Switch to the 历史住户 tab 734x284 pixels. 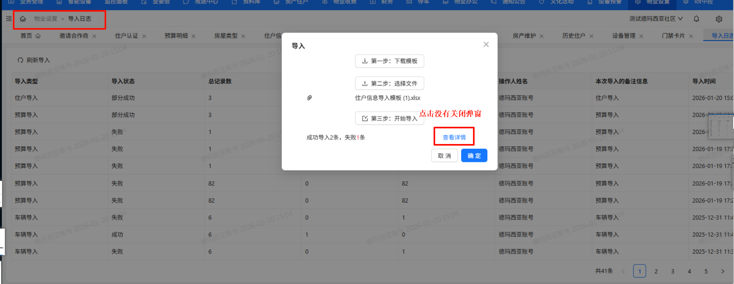coord(574,36)
